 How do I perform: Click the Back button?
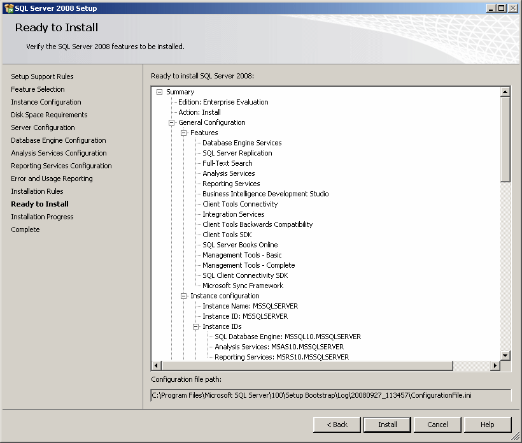tap(337, 425)
